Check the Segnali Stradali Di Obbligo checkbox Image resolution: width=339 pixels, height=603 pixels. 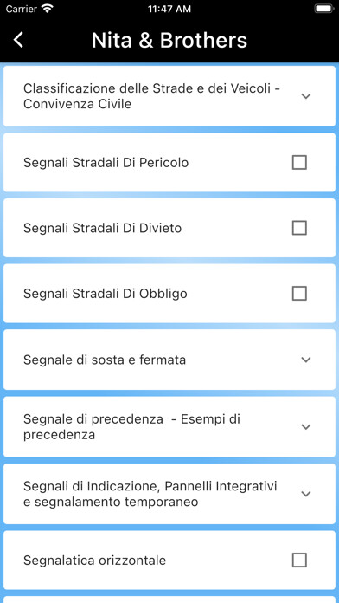point(299,294)
